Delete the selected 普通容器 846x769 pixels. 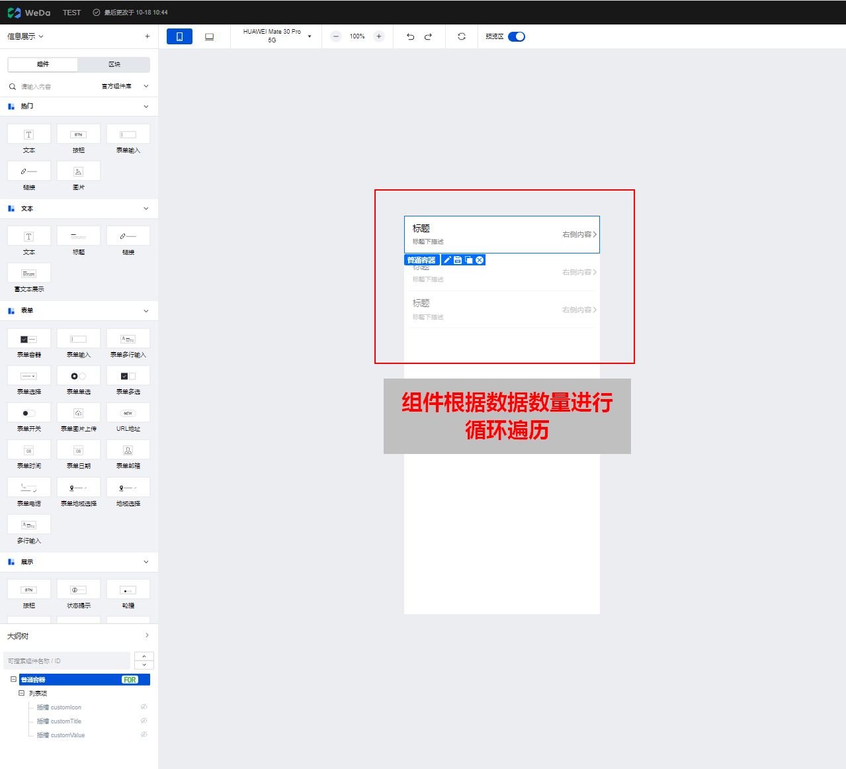[x=480, y=260]
